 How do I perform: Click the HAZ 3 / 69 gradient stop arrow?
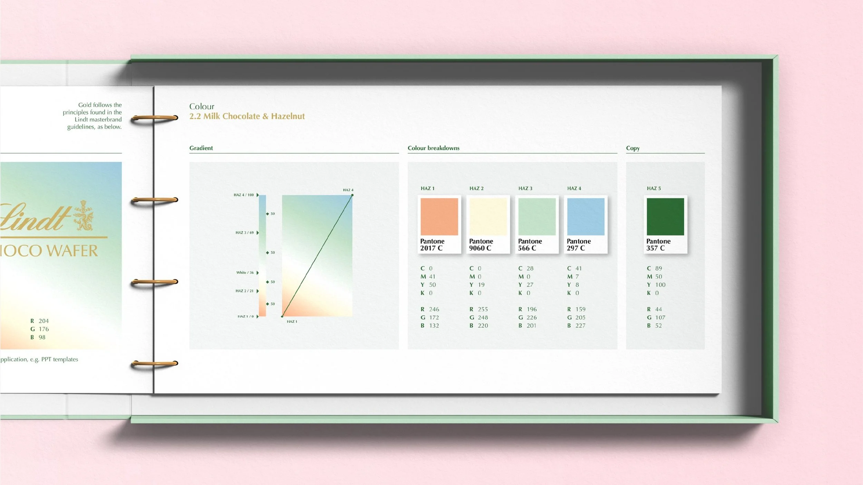[x=258, y=233]
